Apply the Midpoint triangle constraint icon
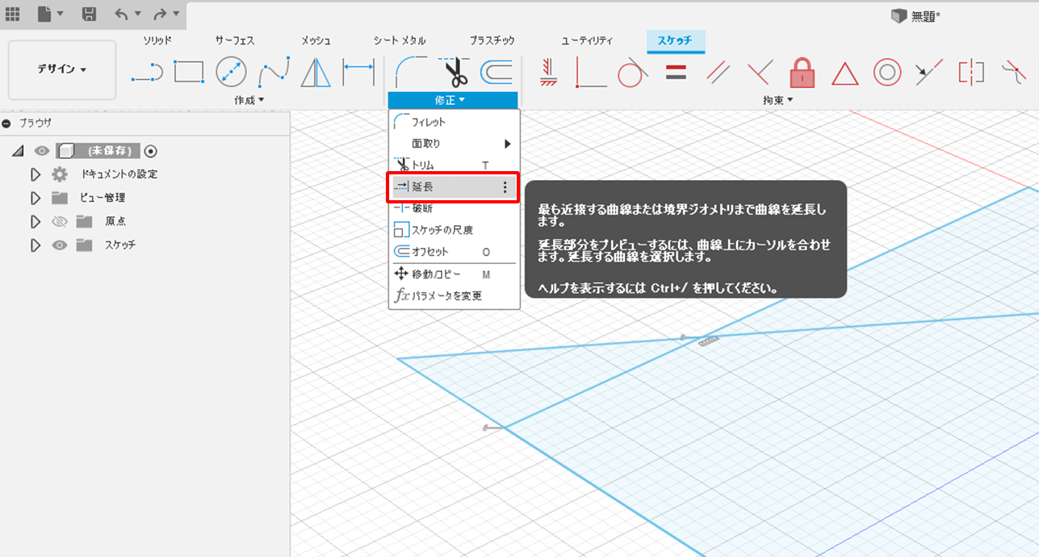 point(844,73)
